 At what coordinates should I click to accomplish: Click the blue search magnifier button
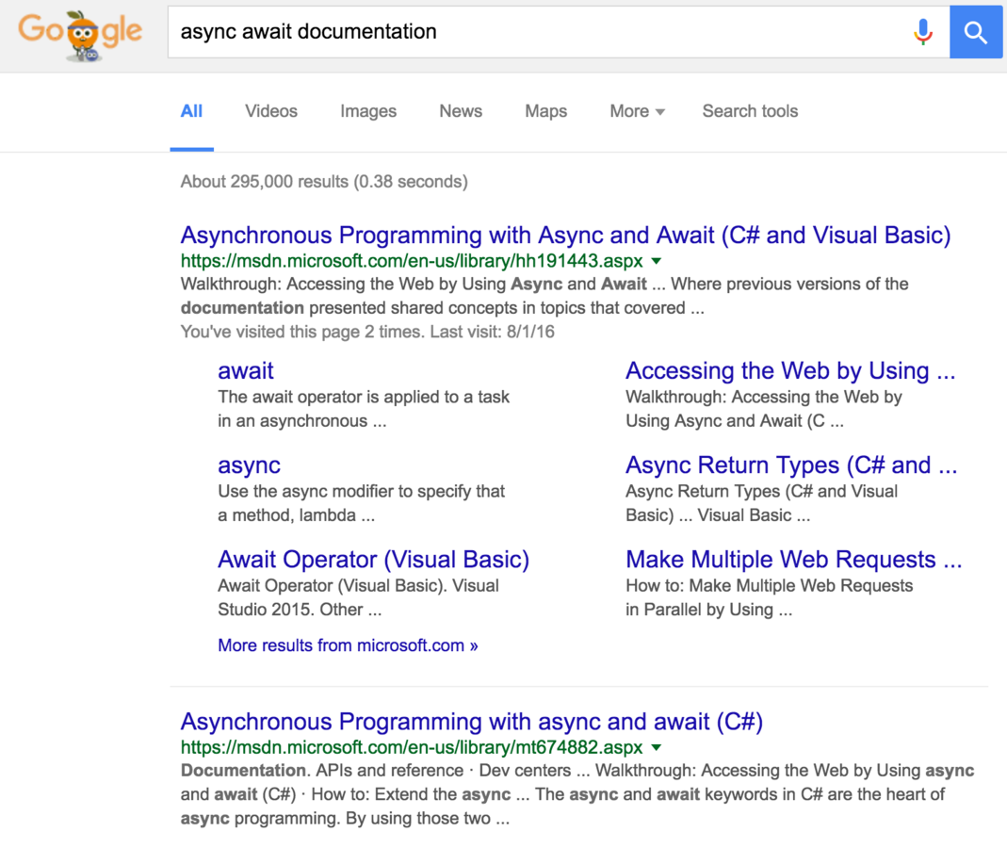click(x=976, y=32)
